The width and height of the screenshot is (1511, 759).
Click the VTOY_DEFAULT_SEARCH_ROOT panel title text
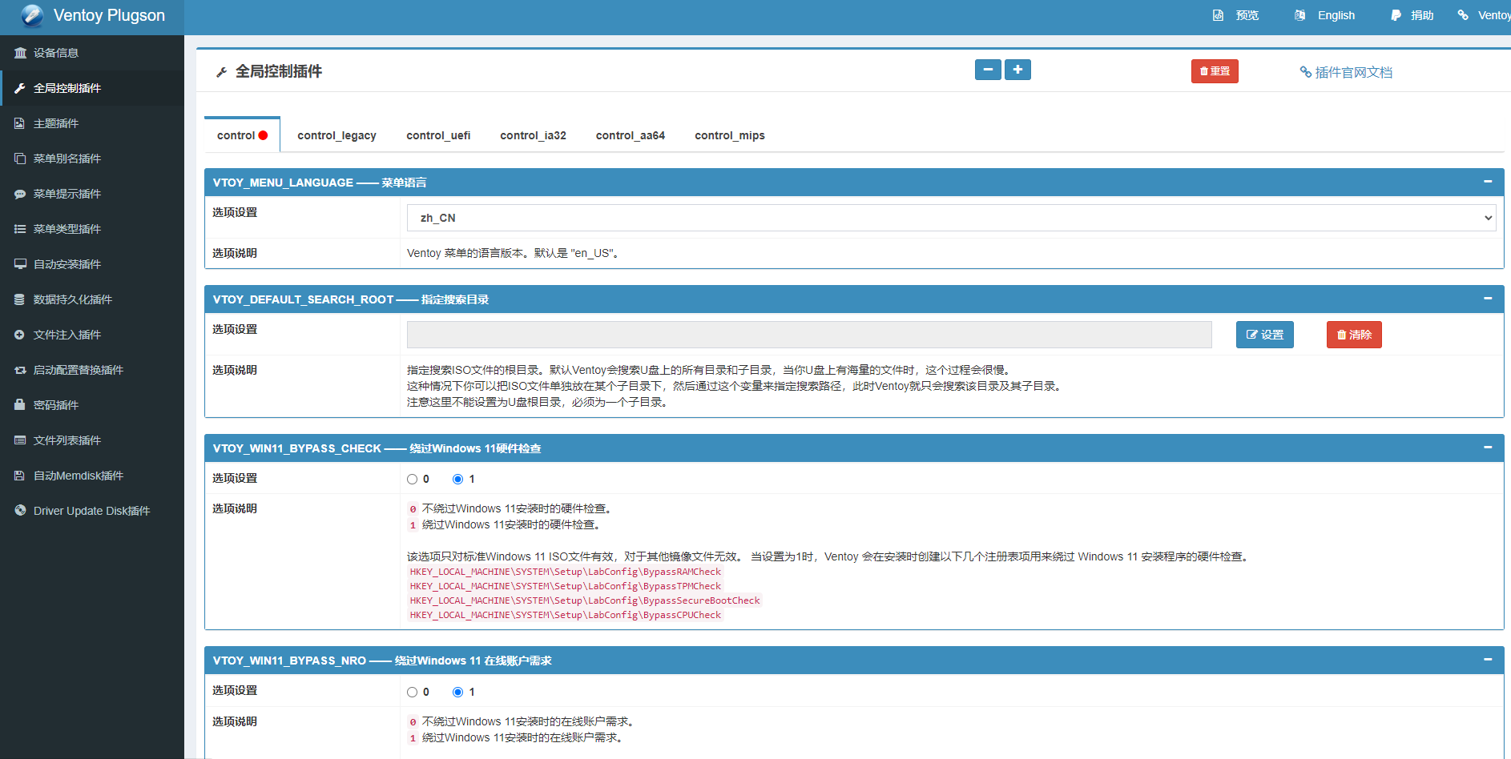point(351,299)
